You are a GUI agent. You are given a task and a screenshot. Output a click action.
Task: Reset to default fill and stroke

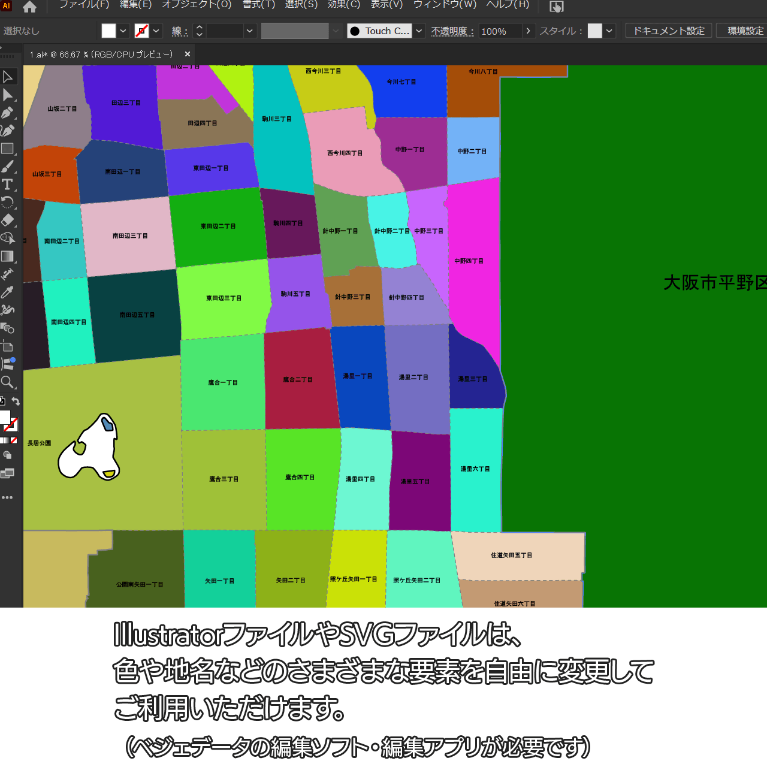pyautogui.click(x=2, y=401)
